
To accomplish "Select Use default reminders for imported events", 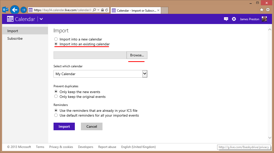I will click(56, 115).
